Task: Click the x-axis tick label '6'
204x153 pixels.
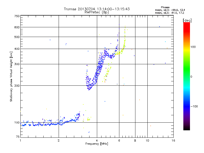Action: click(119, 141)
